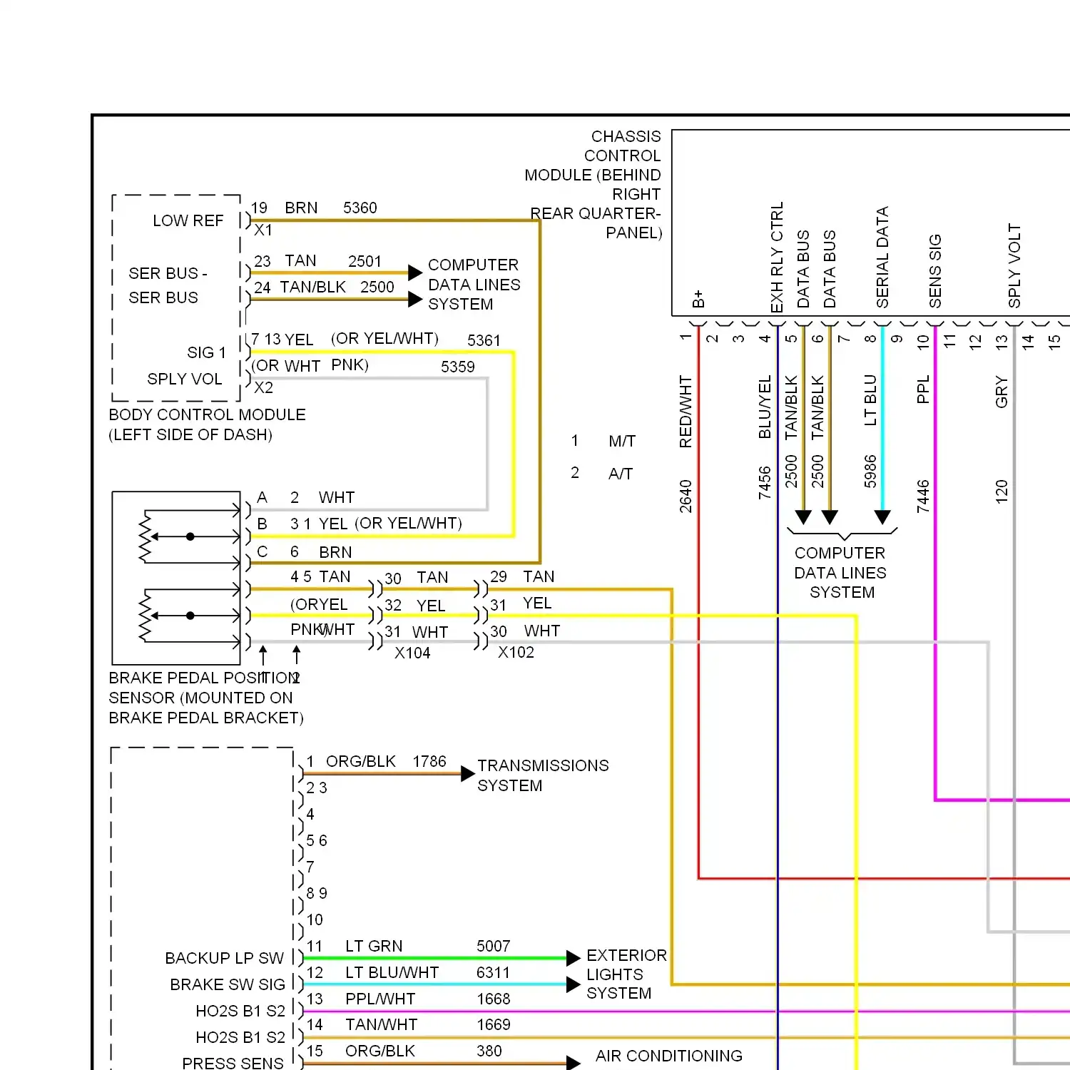Select the "BRAKE SW SIG" terminal label
The width and height of the screenshot is (1070, 1070).
(228, 984)
